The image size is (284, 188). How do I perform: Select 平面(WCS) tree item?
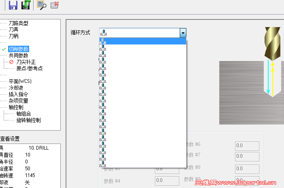click(20, 81)
